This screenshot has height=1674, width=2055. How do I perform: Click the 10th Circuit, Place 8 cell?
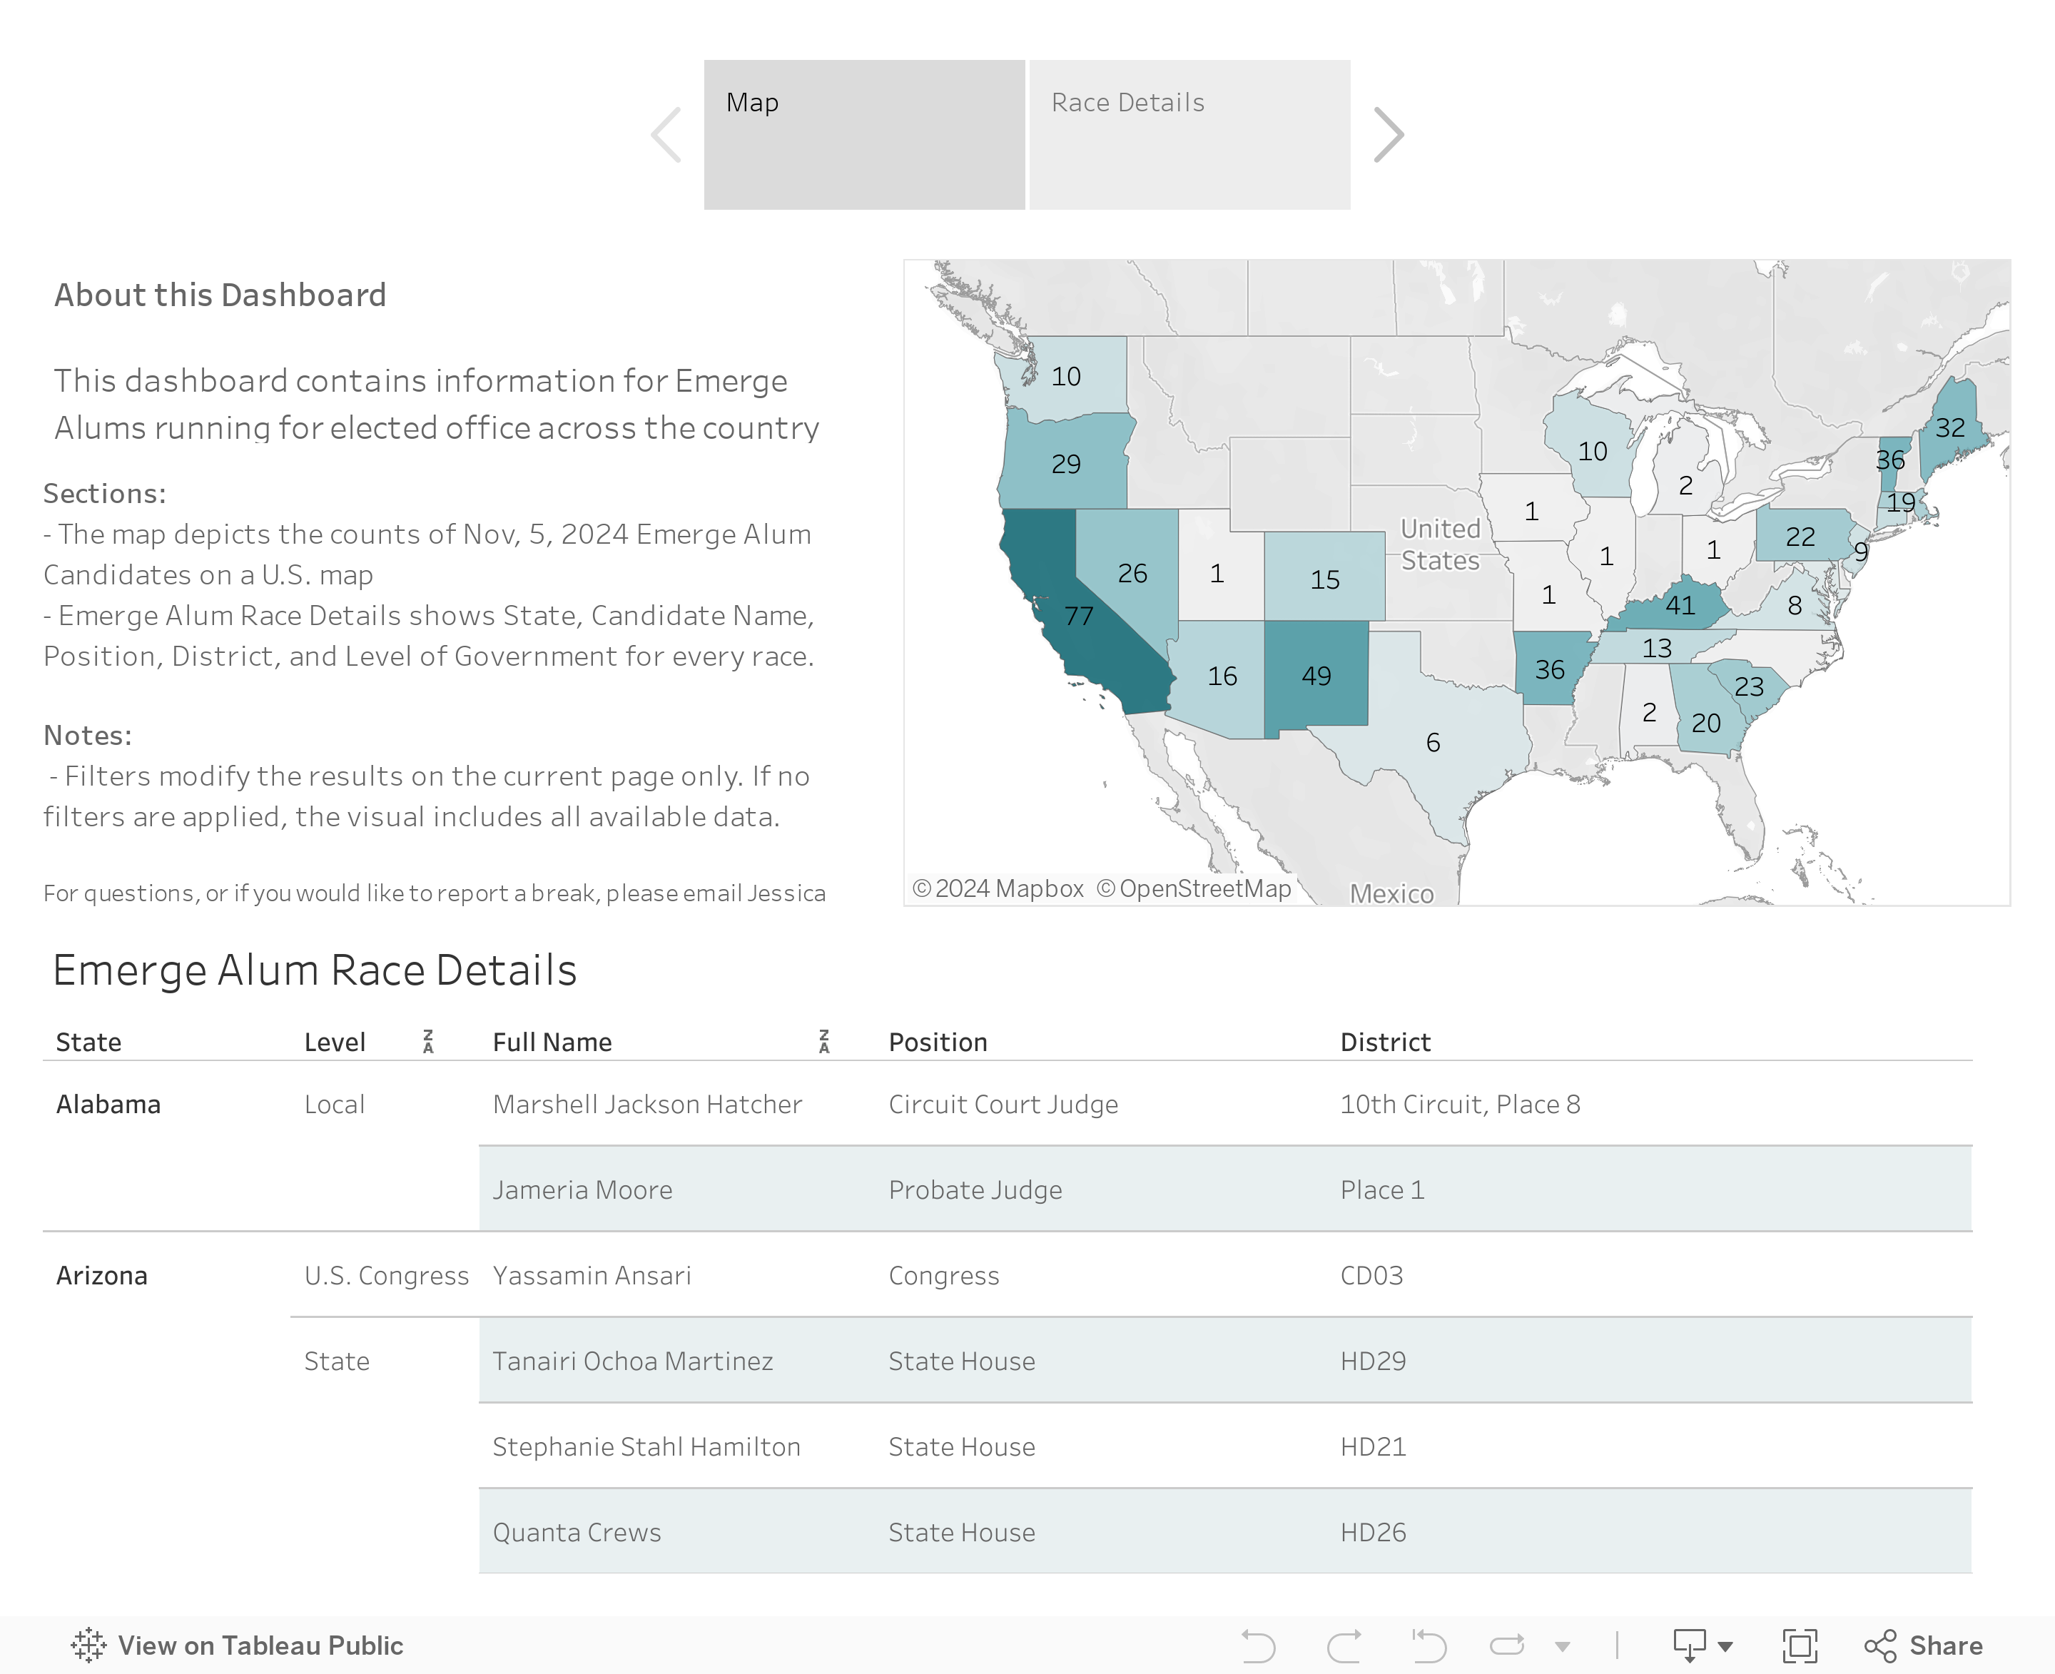(1460, 1103)
